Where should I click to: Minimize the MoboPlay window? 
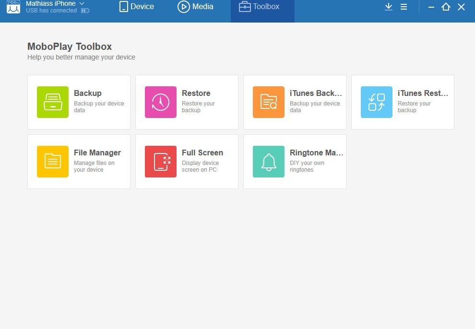click(431, 7)
